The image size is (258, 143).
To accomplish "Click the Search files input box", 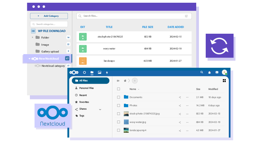I will 134,16.
